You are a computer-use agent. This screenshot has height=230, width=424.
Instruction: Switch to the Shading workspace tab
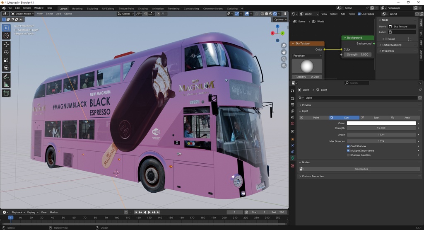[142, 8]
